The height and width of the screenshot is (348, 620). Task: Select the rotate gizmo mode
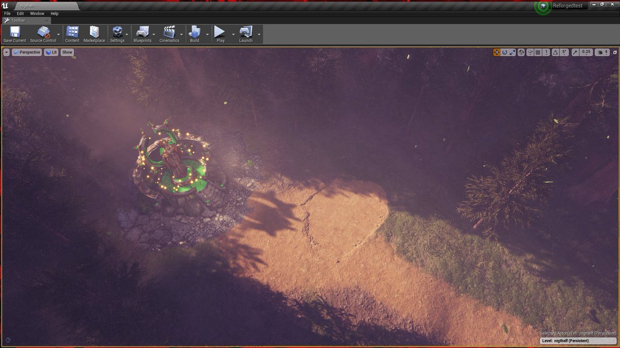[504, 52]
